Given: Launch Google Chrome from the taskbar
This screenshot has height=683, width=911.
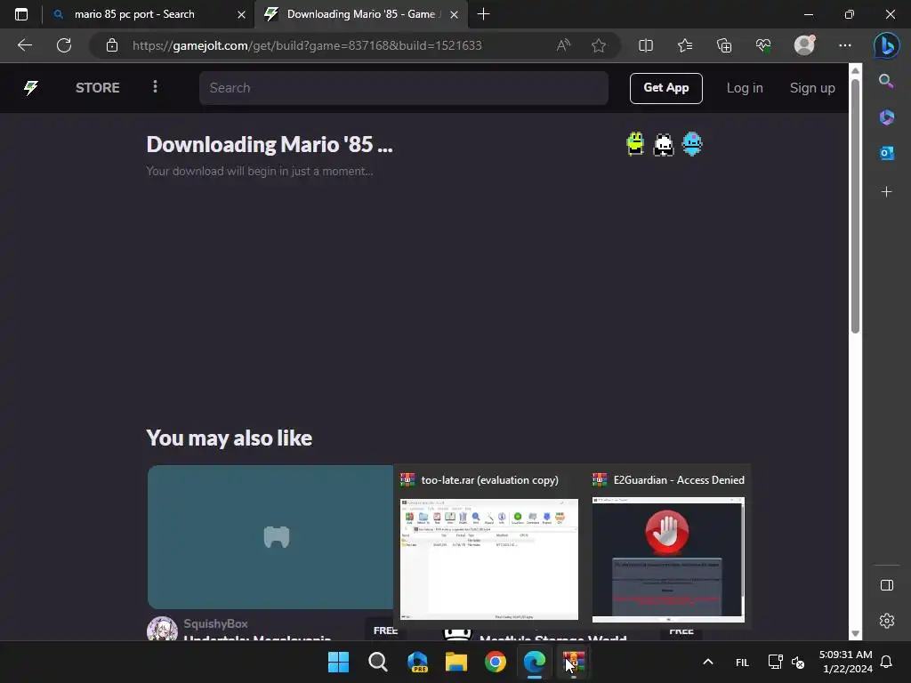Looking at the screenshot, I should [x=495, y=662].
